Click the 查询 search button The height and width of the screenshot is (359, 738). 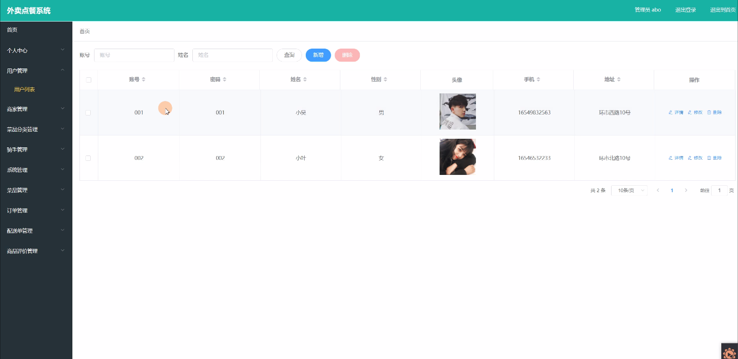[289, 55]
